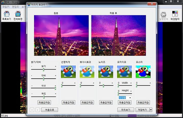This screenshot has height=118, width=183.
Task: Adjust the 채도 saturation slider
Action: pyautogui.click(x=43, y=97)
